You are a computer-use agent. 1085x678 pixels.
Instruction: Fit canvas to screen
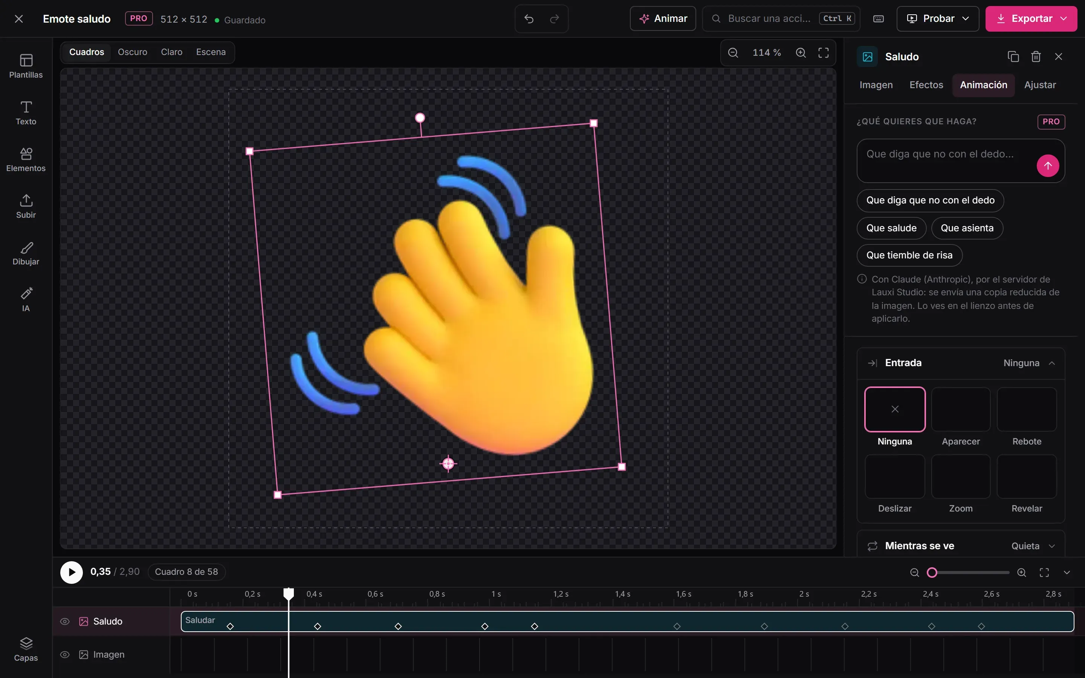coord(824,52)
